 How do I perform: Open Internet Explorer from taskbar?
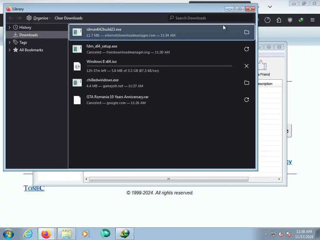coord(28,234)
